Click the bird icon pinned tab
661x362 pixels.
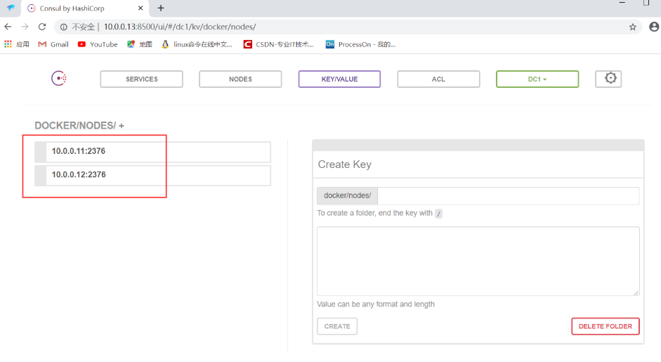pyautogui.click(x=11, y=8)
